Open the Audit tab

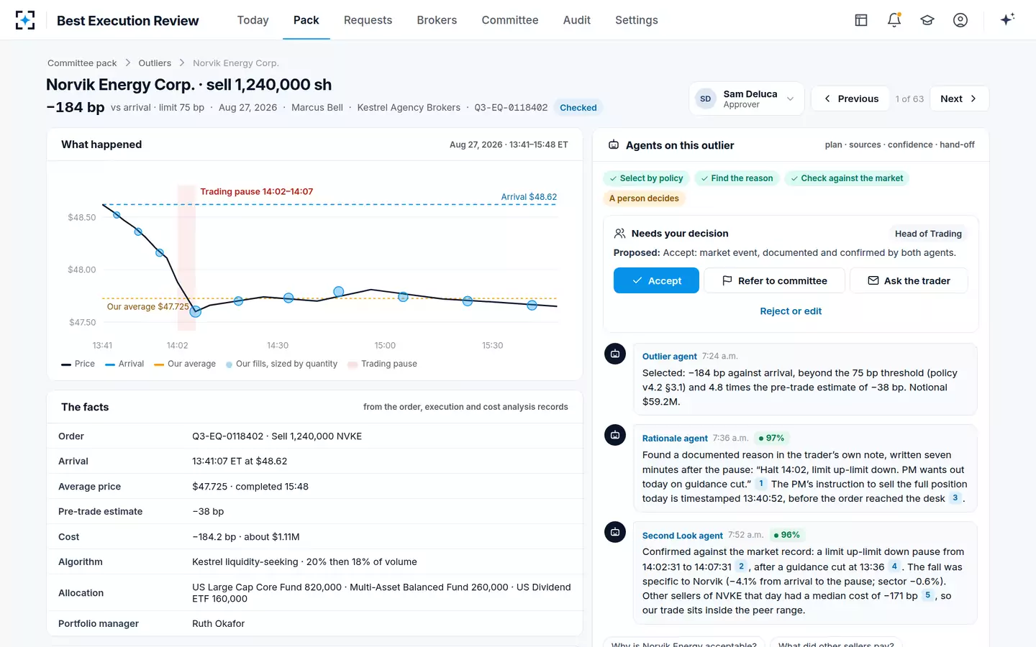pyautogui.click(x=577, y=20)
